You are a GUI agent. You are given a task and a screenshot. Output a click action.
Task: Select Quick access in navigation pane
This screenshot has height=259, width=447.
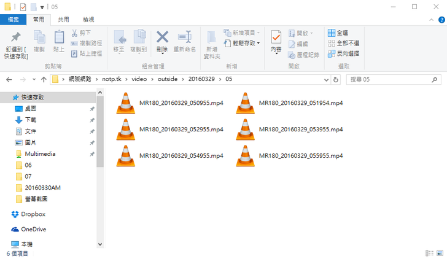point(48,98)
